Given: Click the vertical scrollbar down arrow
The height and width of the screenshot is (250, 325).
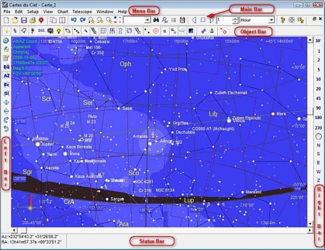Looking at the screenshot, I should [x=310, y=224].
